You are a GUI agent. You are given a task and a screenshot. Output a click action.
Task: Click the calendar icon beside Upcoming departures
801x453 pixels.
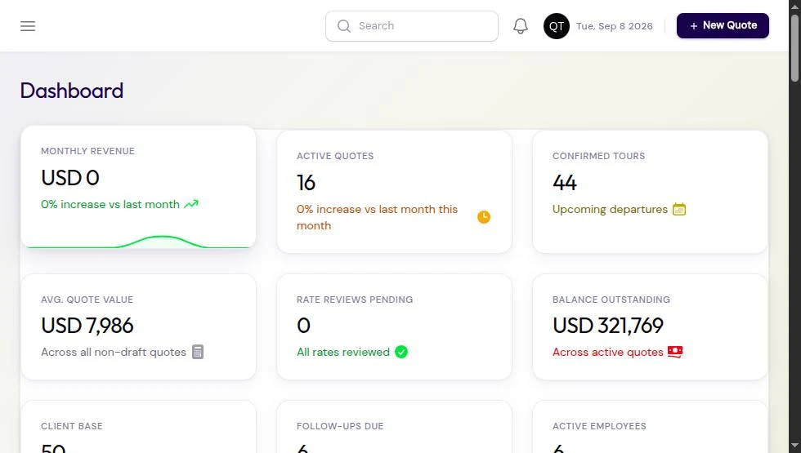coord(679,209)
